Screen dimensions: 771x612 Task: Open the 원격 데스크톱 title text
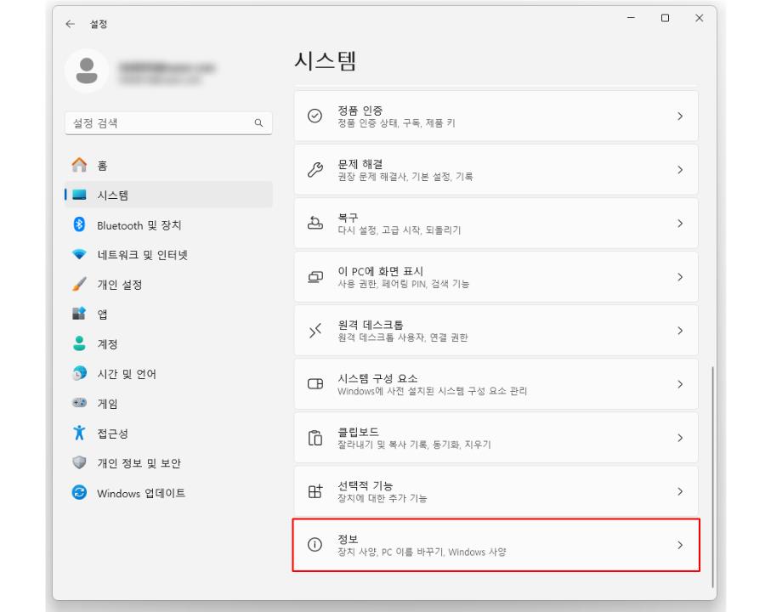click(x=371, y=325)
